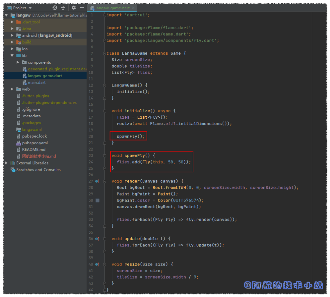Expand the components folder
Viewport: 330px width, 297px height.
(x=18, y=62)
